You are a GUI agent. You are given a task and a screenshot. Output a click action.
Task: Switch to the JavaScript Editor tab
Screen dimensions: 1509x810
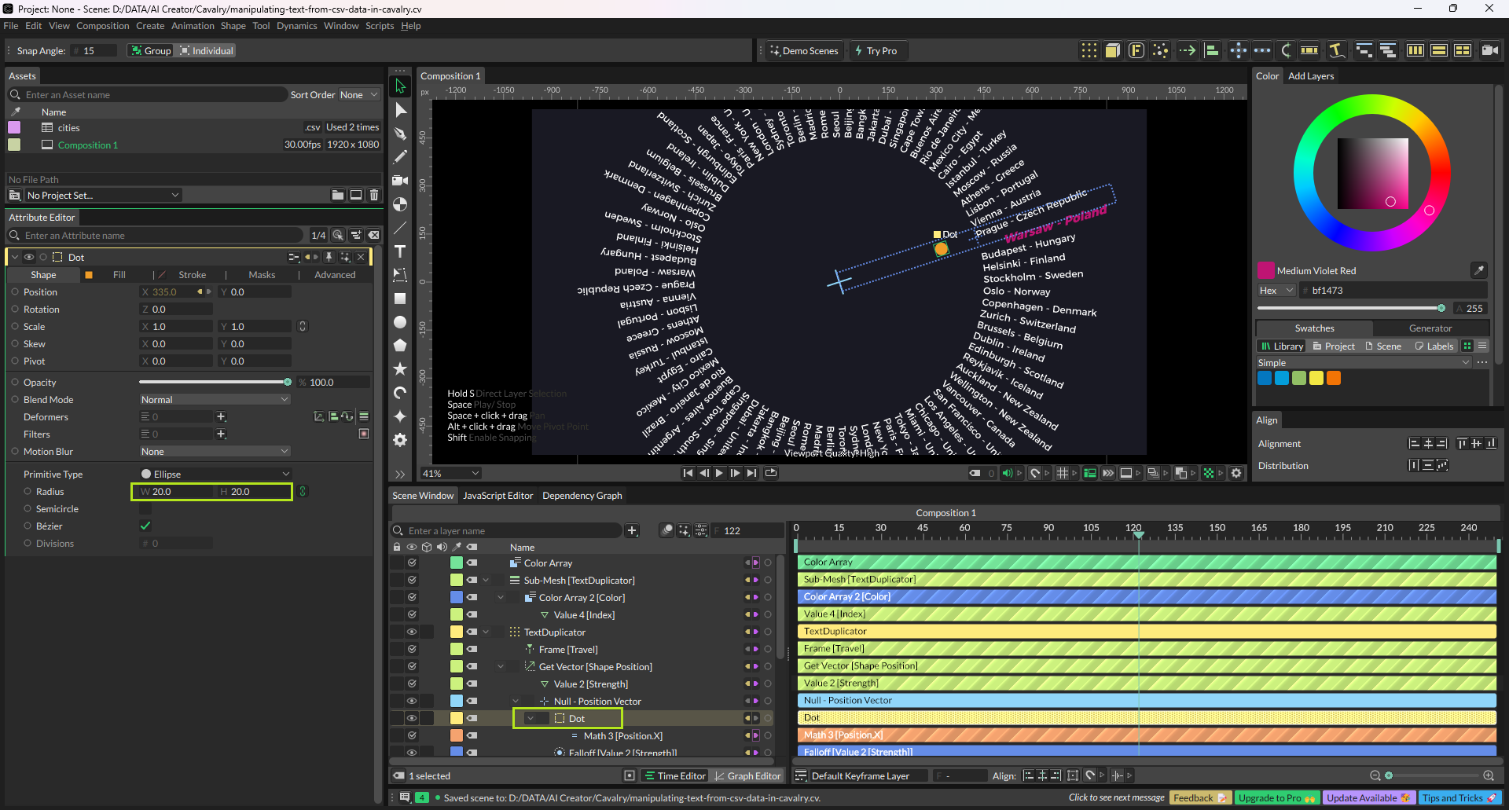point(497,496)
